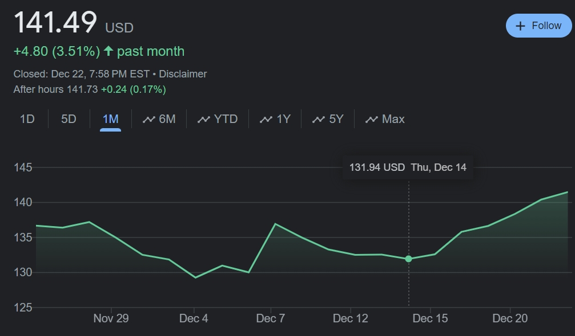This screenshot has height=336, width=575.
Task: Click the trend-line icon beside 6M
Action: 149,119
